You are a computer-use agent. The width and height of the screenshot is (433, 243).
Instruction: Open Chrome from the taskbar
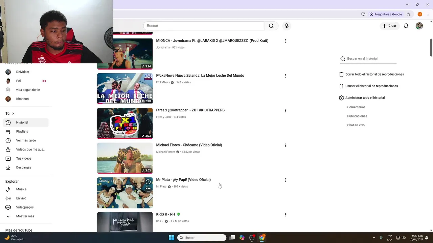(262, 238)
